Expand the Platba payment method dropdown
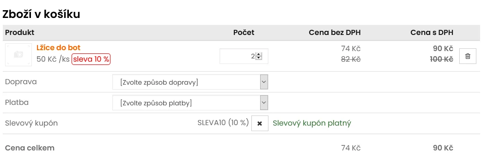487x167 pixels. point(190,103)
